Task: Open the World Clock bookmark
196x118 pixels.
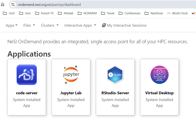Action: point(177,13)
